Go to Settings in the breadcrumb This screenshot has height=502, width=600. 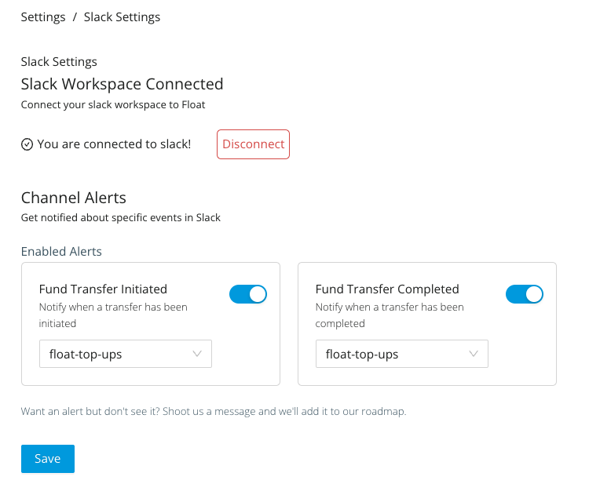tap(43, 17)
